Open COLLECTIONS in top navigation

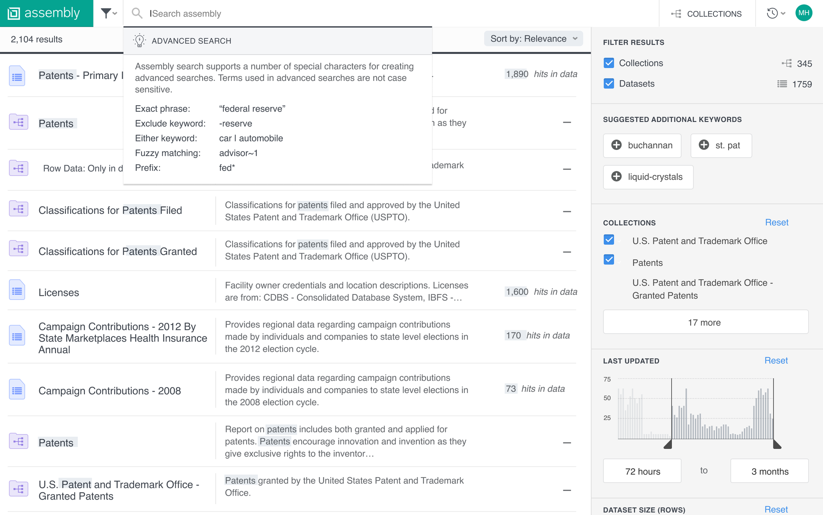[x=707, y=13]
